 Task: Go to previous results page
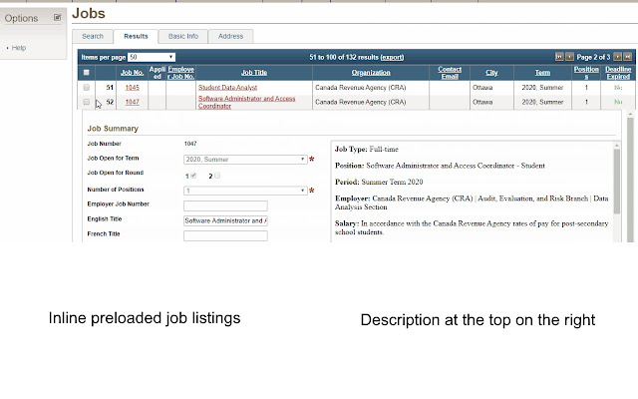(569, 57)
